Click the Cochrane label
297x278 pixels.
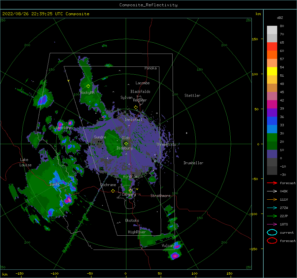point(108,185)
